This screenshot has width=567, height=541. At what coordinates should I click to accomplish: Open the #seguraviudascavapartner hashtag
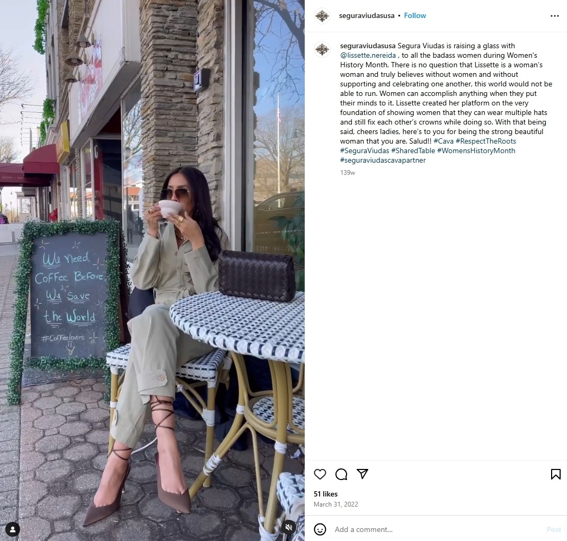click(383, 160)
